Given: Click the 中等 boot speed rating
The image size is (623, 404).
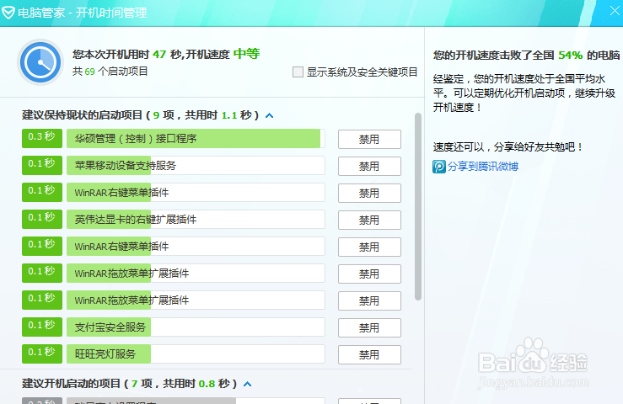Looking at the screenshot, I should pyautogui.click(x=246, y=54).
